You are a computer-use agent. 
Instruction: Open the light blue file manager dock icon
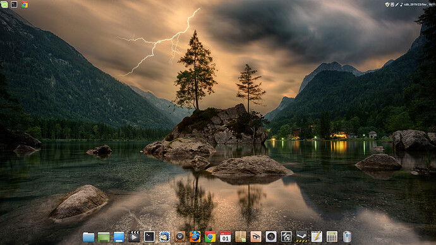119,237
